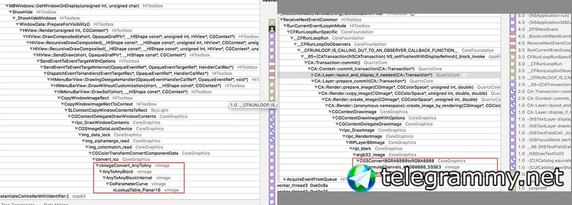The image size is (572, 205).
Task: Click the icon beside 1.0 CA::Layer::display_if_ stack entry
Action: tap(513, 112)
